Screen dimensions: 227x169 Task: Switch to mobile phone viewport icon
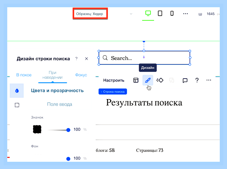[172, 13]
